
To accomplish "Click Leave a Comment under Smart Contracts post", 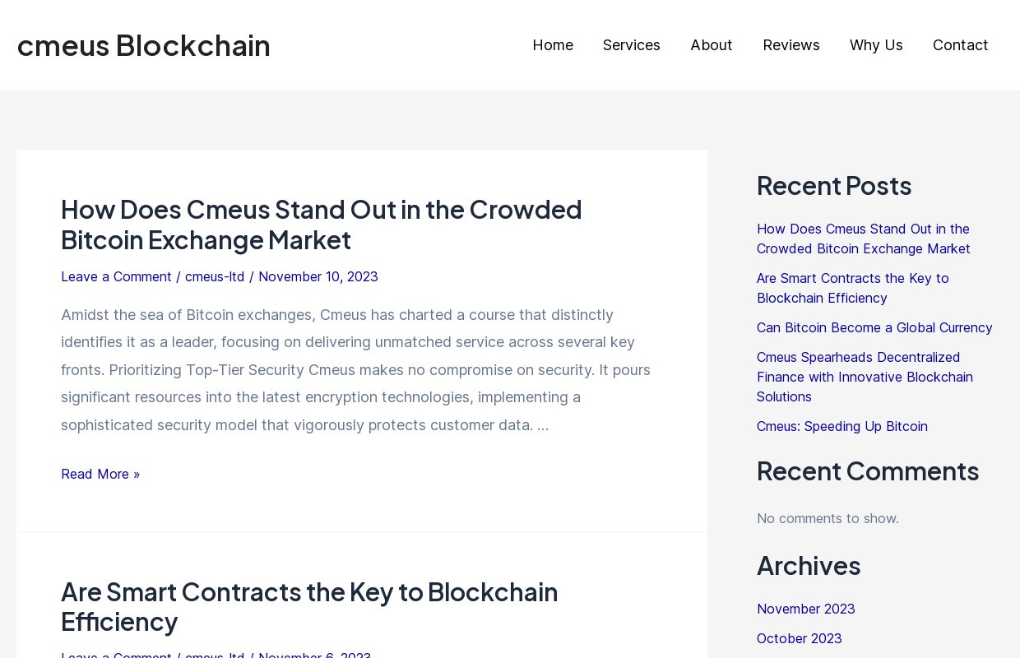I will [116, 656].
